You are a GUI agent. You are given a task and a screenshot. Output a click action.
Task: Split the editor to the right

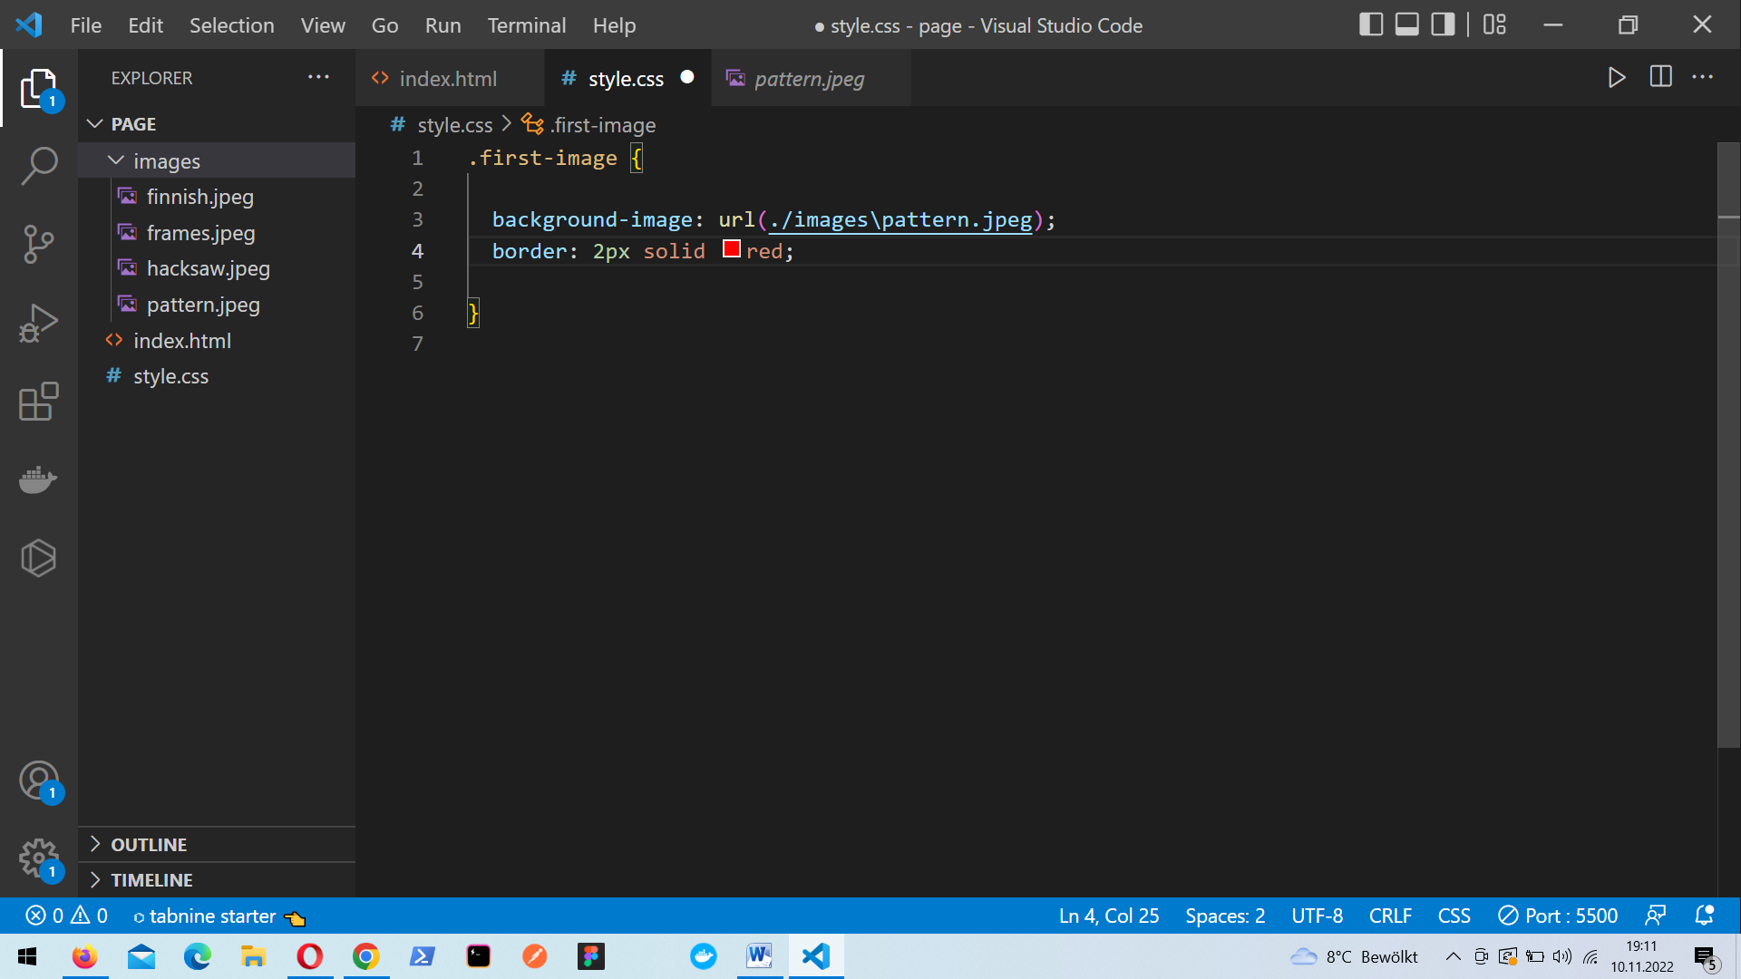(x=1661, y=77)
